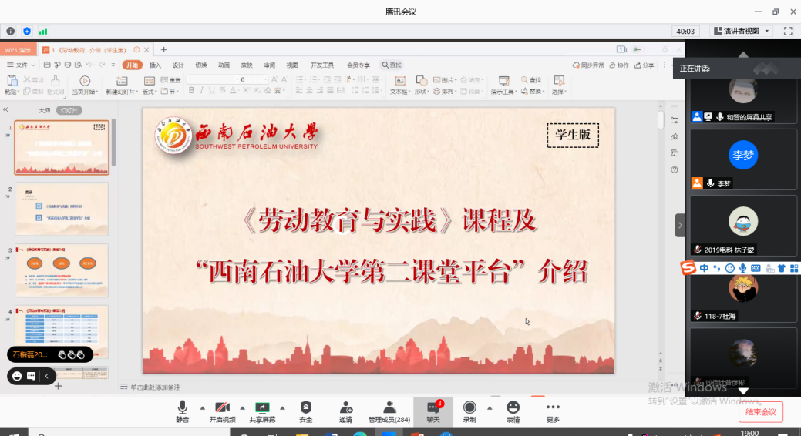Show next participants with down arrow

click(743, 391)
